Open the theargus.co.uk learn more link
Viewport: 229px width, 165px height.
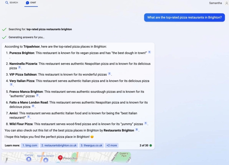(92, 145)
